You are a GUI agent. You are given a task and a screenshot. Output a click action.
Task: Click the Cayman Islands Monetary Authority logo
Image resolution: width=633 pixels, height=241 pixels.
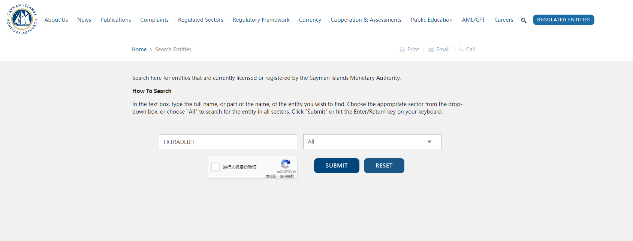point(22,19)
